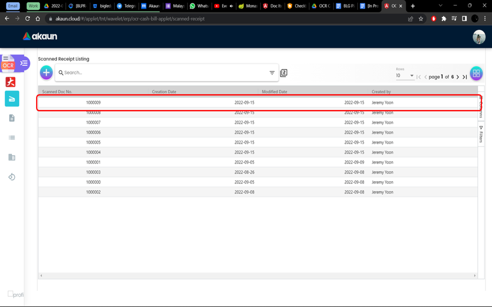Select scanned doc number 1000000
This screenshot has width=492, height=307.
[93, 182]
